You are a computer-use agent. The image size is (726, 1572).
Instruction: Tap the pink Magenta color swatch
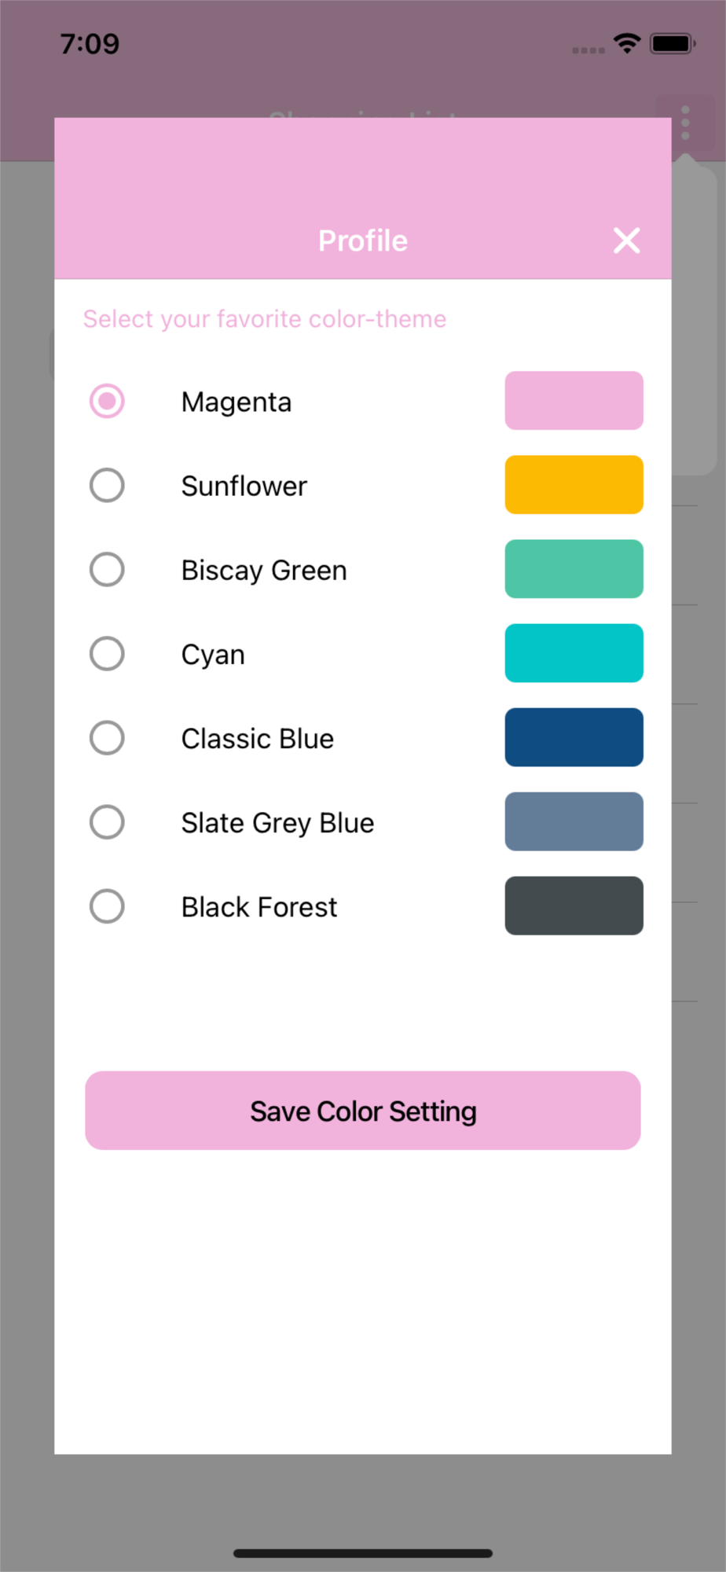tap(574, 401)
